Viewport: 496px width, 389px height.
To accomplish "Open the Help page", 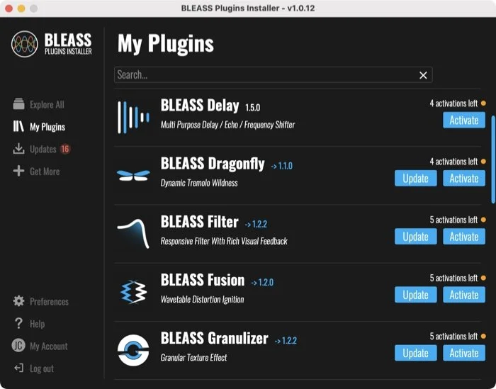I will click(29, 324).
